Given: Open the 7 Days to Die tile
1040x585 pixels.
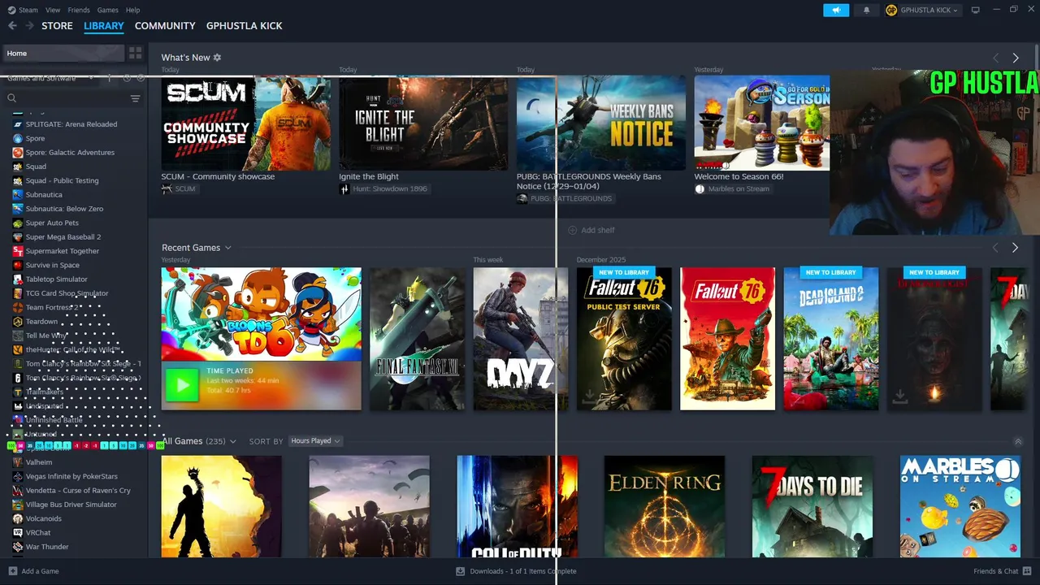Looking at the screenshot, I should pyautogui.click(x=812, y=506).
